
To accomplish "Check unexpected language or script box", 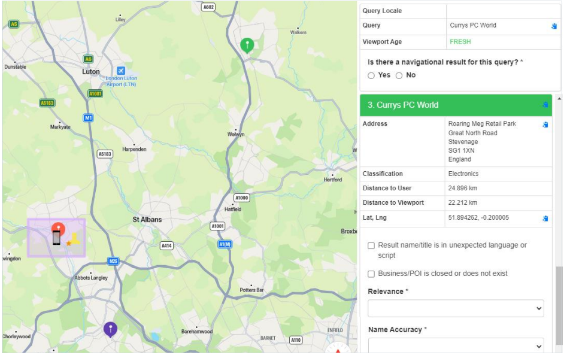I will pyautogui.click(x=371, y=245).
